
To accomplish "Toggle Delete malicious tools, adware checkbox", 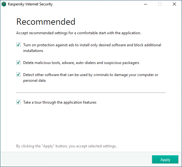I will pyautogui.click(x=18, y=62).
